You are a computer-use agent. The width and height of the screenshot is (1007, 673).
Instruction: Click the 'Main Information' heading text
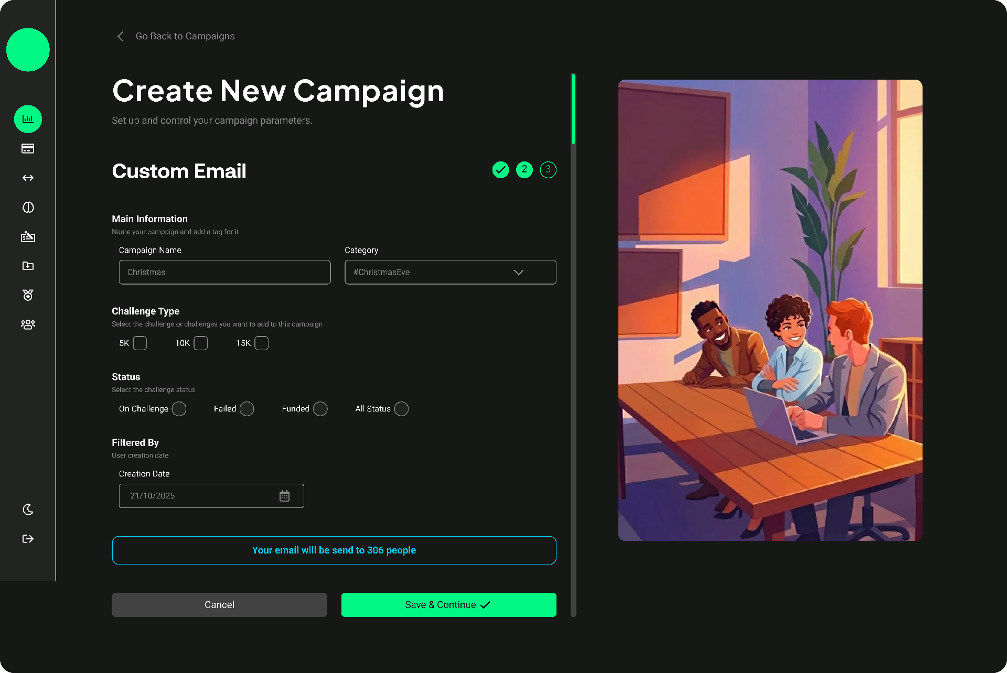click(x=149, y=219)
